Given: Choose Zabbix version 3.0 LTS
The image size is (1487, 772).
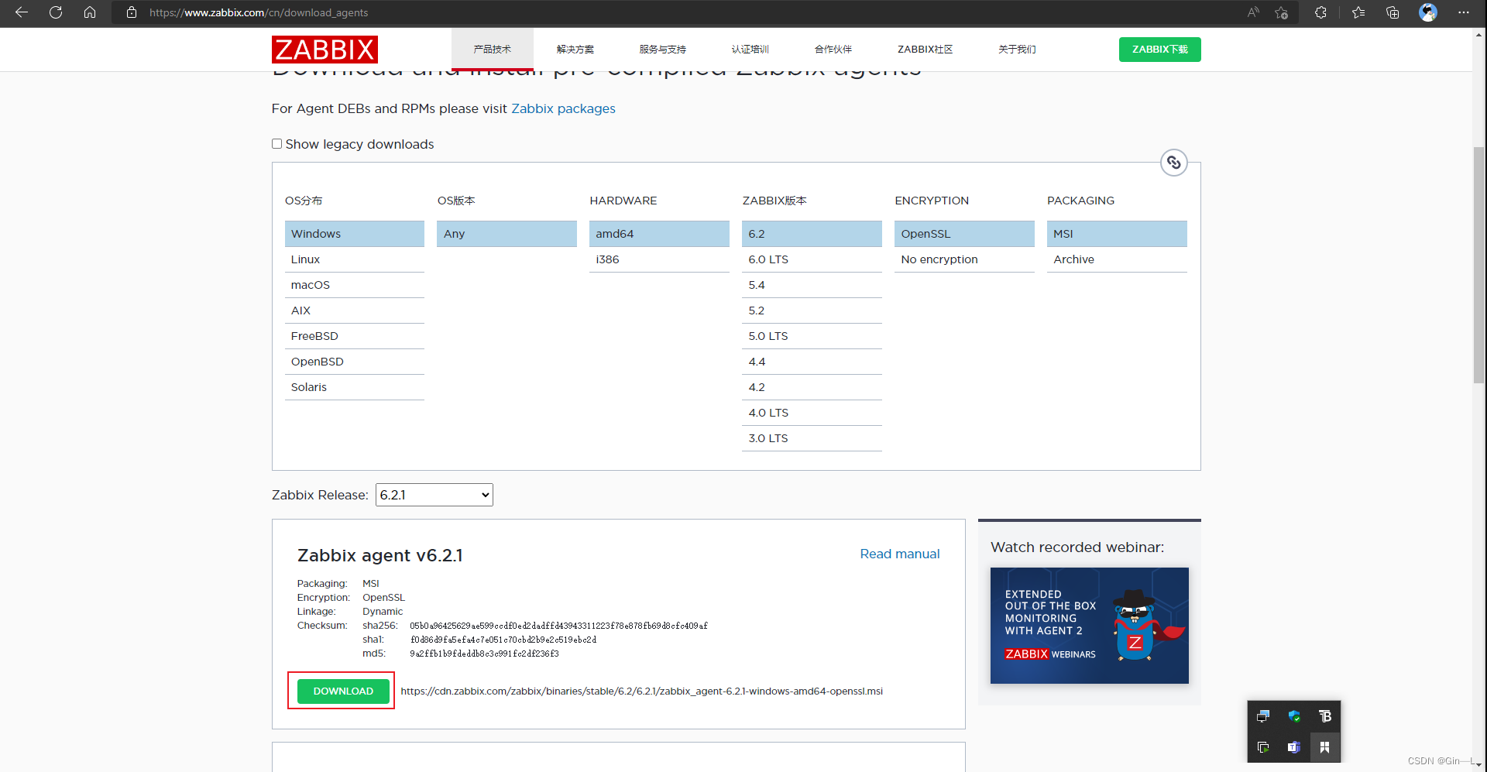Looking at the screenshot, I should point(812,438).
